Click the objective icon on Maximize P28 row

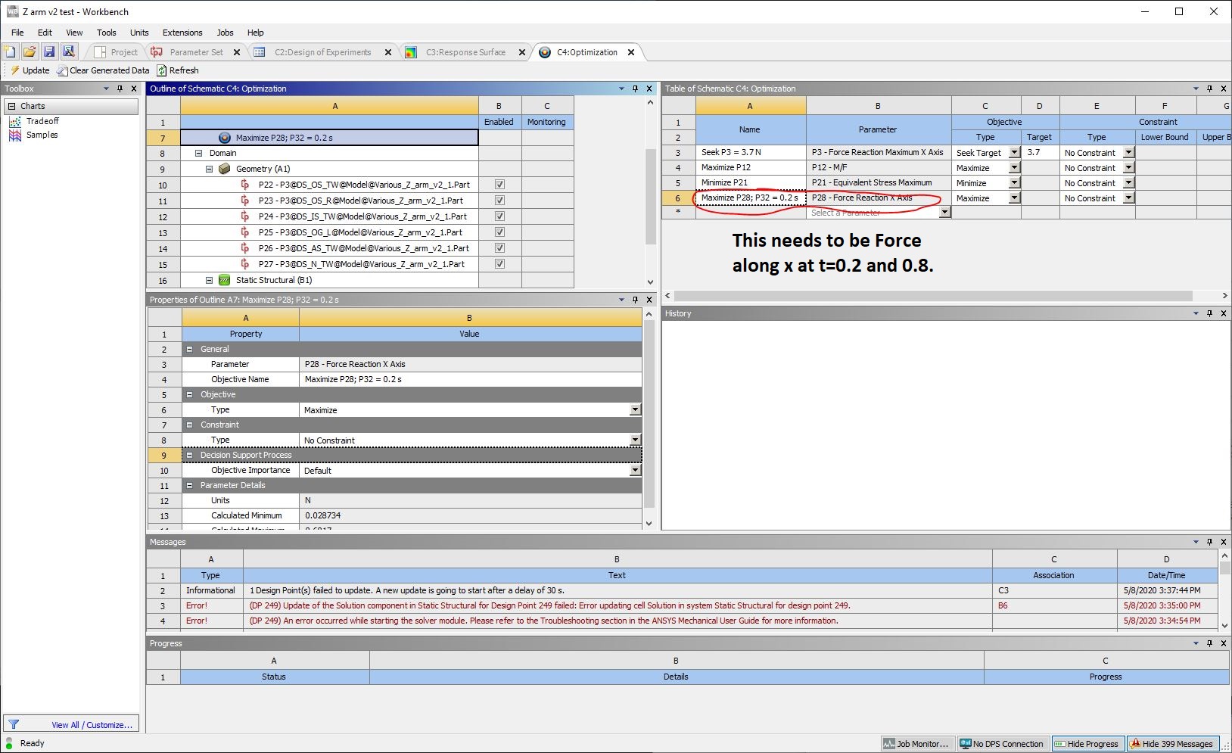coord(225,138)
